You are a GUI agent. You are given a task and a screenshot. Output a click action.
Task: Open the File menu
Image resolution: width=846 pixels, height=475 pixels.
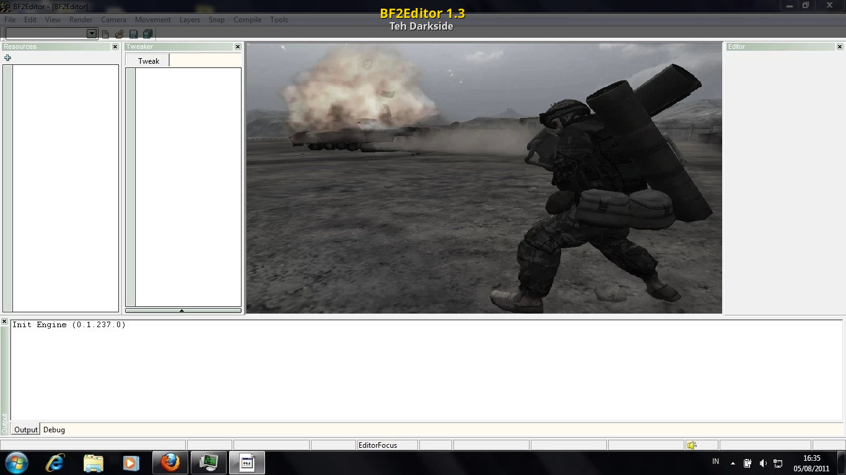[x=10, y=20]
